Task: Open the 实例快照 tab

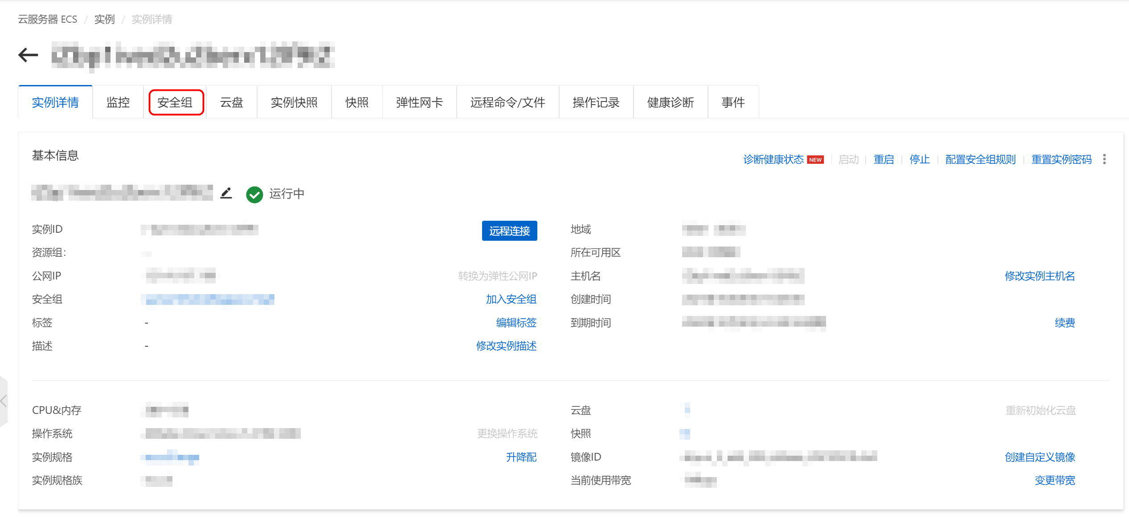Action: coord(294,102)
